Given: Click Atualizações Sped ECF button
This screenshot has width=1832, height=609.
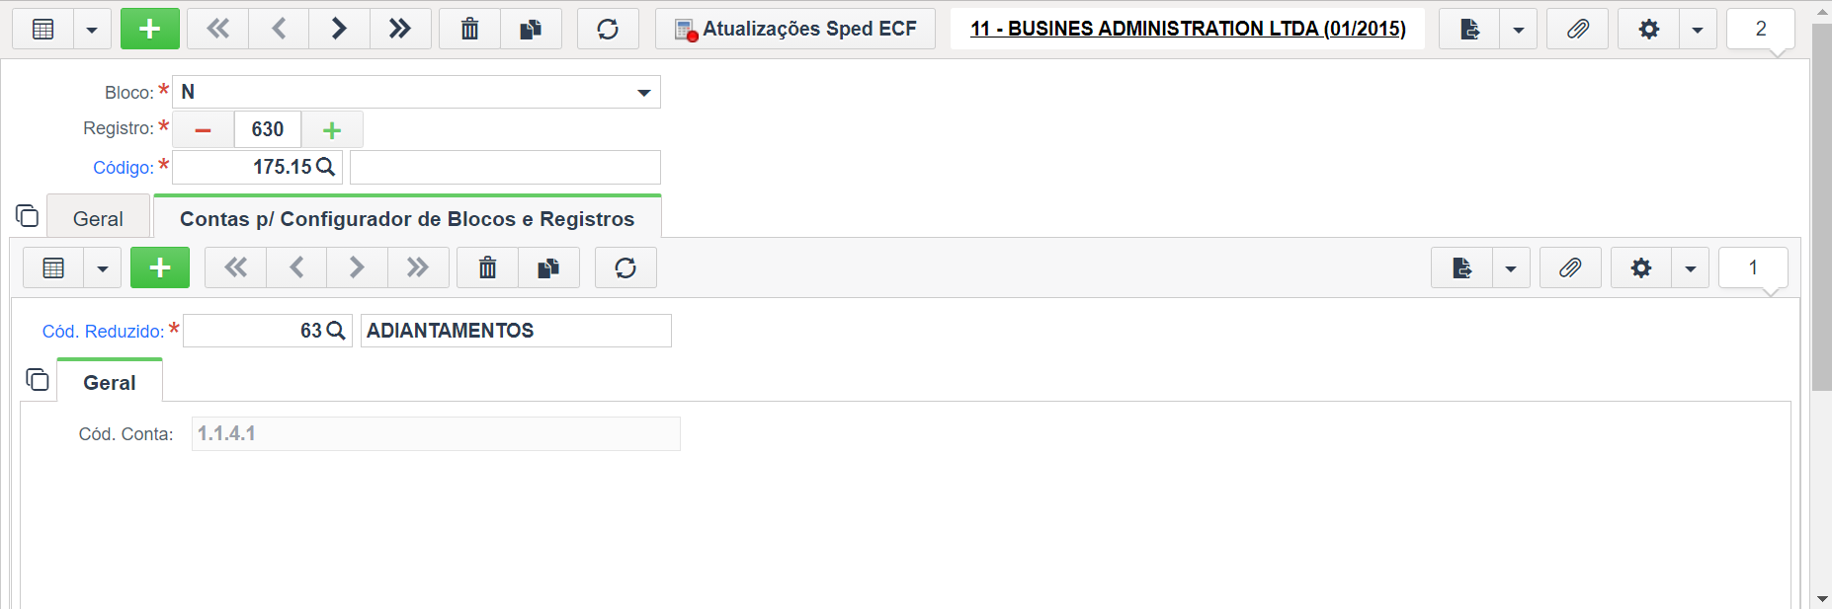Looking at the screenshot, I should click(x=795, y=29).
